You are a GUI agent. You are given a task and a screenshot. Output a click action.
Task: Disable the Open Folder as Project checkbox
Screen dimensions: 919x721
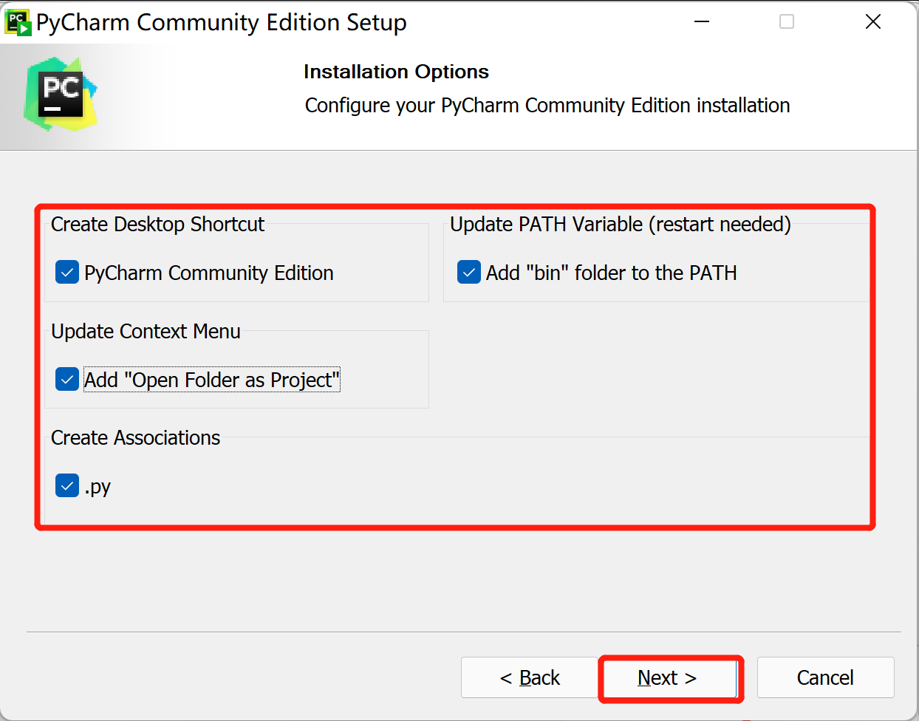tap(67, 380)
